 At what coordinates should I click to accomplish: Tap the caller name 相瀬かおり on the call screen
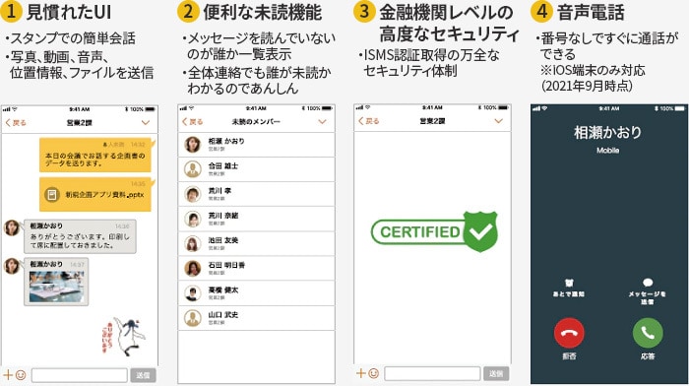pos(607,132)
